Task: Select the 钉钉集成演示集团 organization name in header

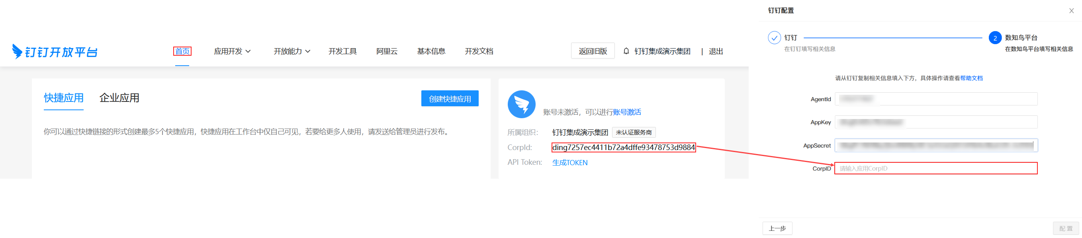Action: coord(662,51)
